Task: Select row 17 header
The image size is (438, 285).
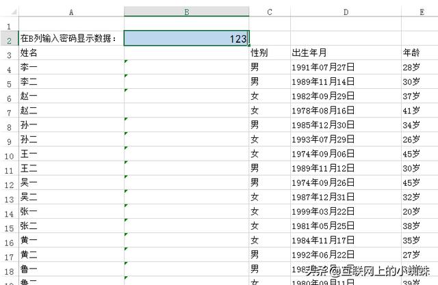Action: pos(9,255)
